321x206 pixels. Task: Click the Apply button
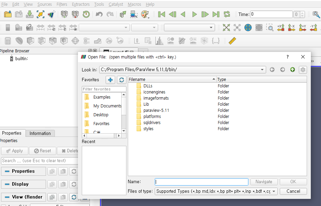point(15,151)
